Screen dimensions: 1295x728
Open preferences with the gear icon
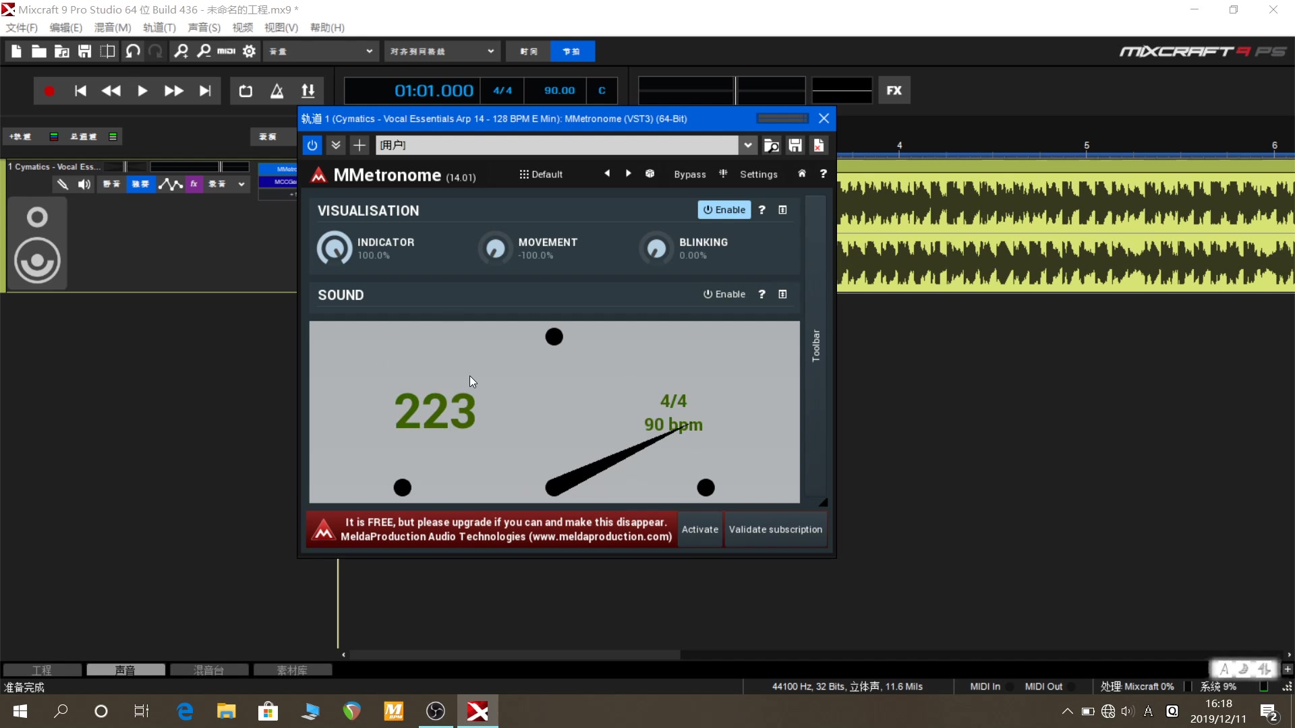pyautogui.click(x=249, y=51)
